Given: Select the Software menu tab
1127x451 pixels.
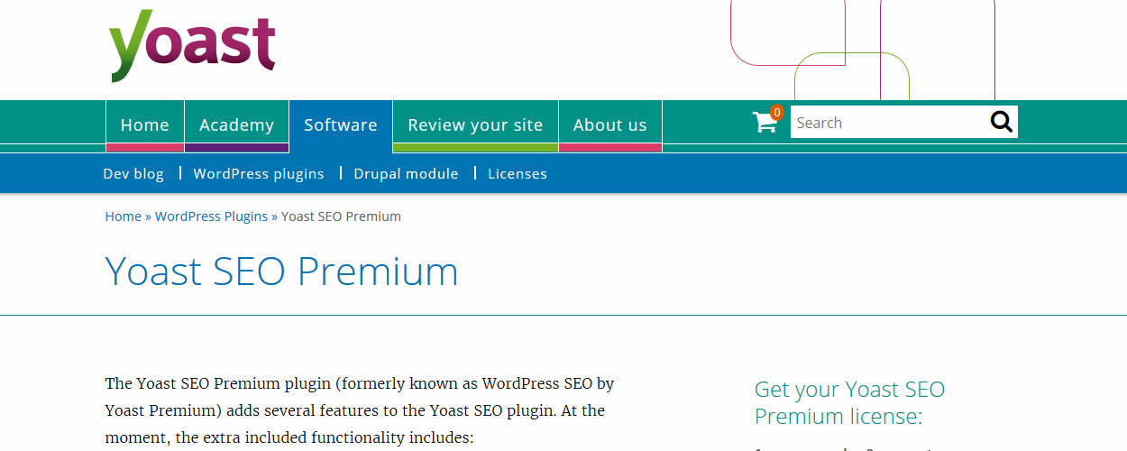Looking at the screenshot, I should pyautogui.click(x=341, y=125).
